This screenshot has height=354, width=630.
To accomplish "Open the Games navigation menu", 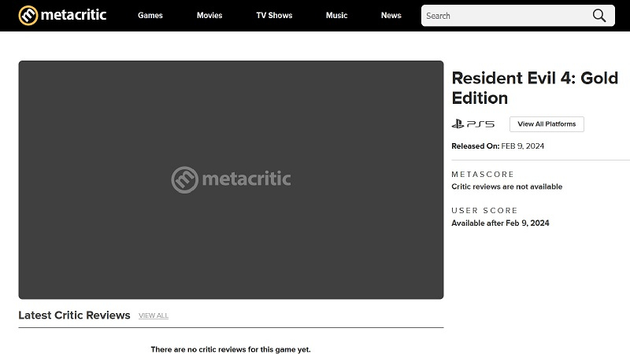I will coord(150,16).
